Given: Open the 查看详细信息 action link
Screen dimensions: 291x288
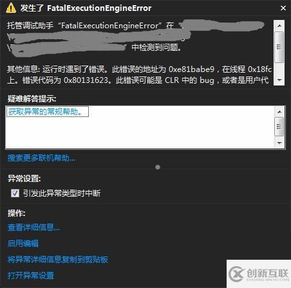Looking at the screenshot, I should (x=33, y=227).
